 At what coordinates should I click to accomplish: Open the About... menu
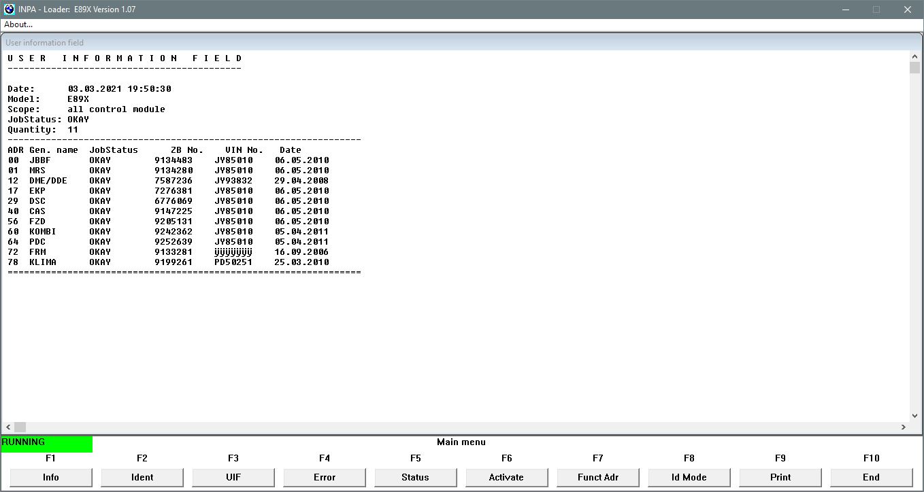[x=18, y=24]
